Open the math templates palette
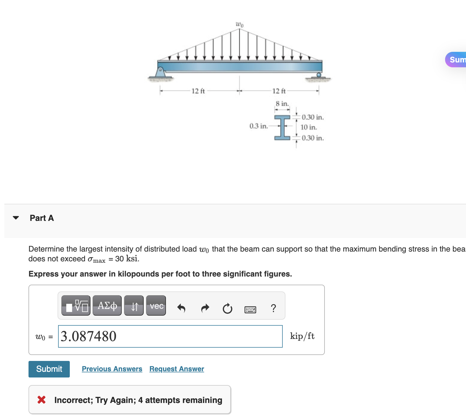 (75, 306)
